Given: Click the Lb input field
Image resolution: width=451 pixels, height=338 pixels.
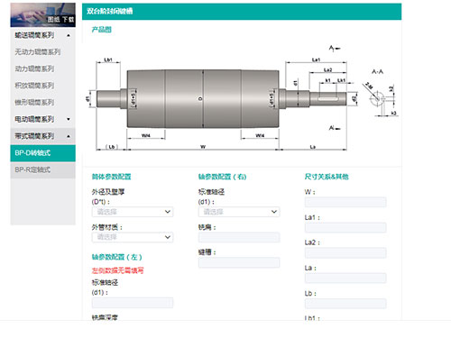Looking at the screenshot, I should click(345, 304).
